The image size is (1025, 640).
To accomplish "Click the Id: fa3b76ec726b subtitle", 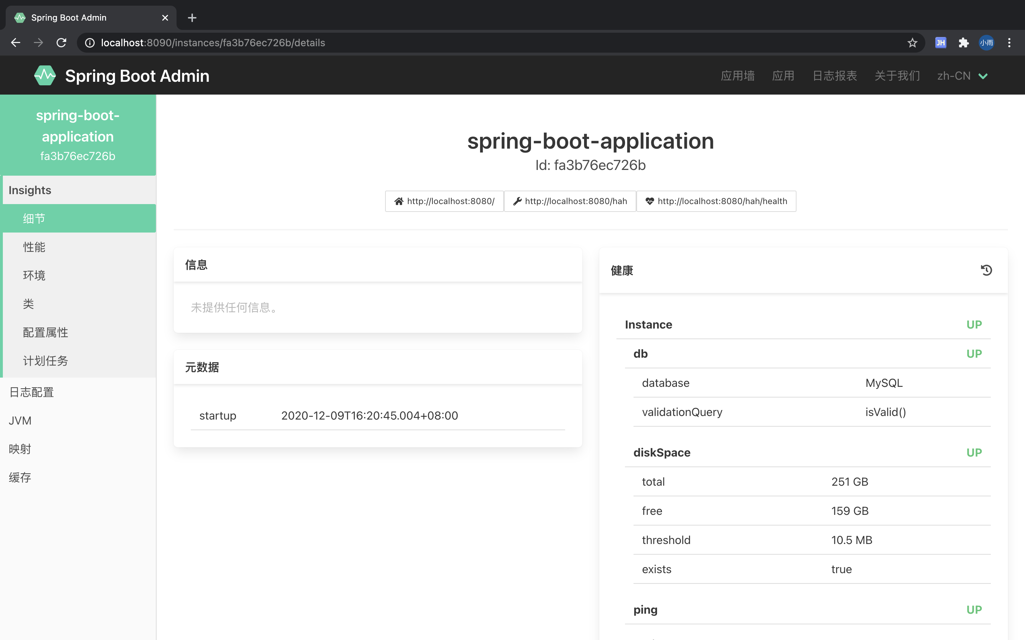I will click(590, 165).
